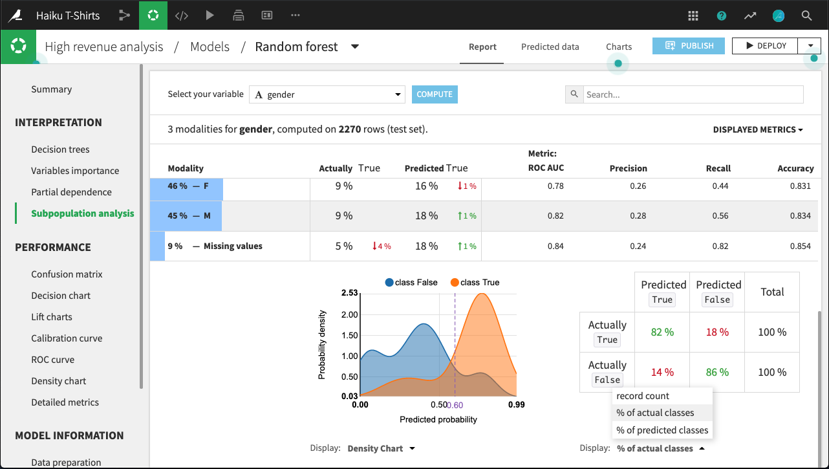Open the model name dropdown arrow

(x=354, y=47)
